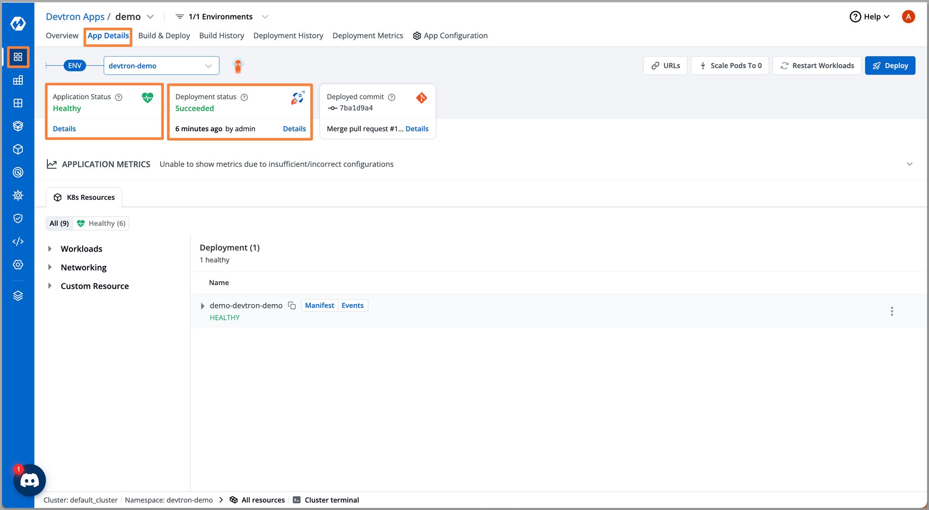Screen dimensions: 929x510
Task: Filter resources by Healthy (6)
Action: pyautogui.click(x=101, y=223)
